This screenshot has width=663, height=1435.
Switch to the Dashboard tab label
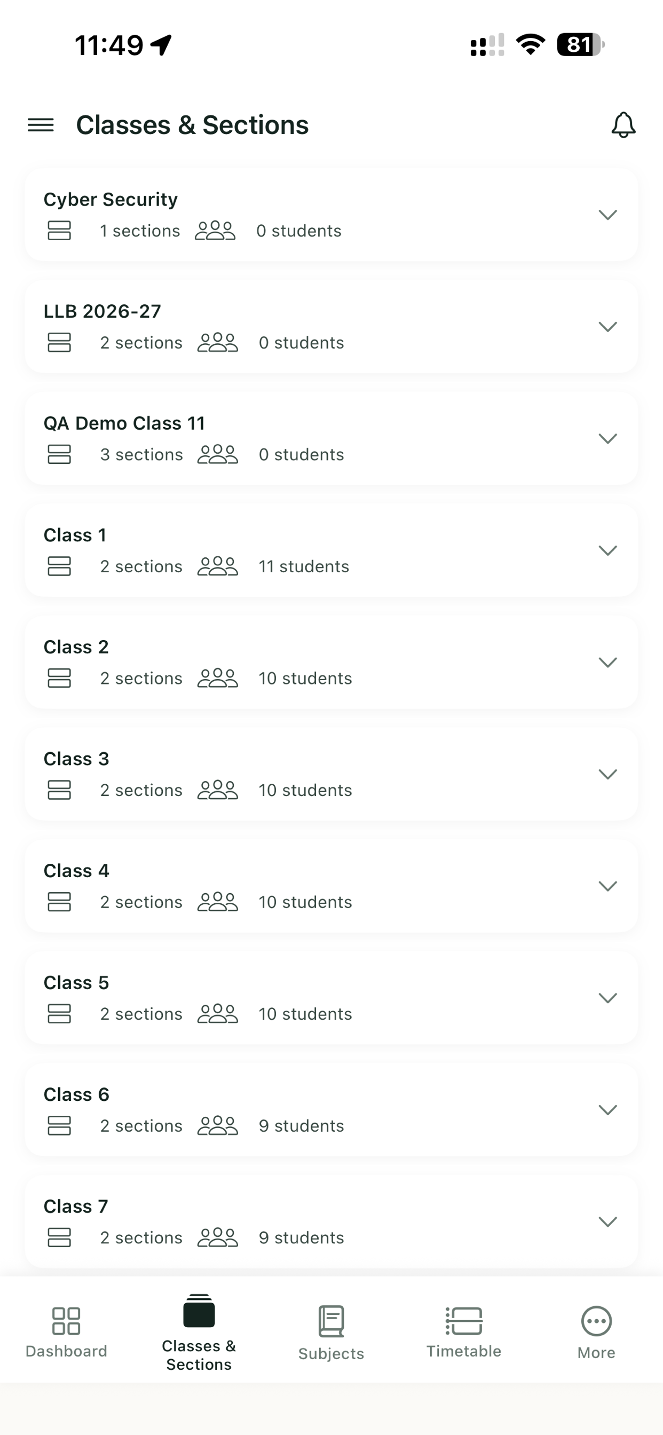(66, 1351)
